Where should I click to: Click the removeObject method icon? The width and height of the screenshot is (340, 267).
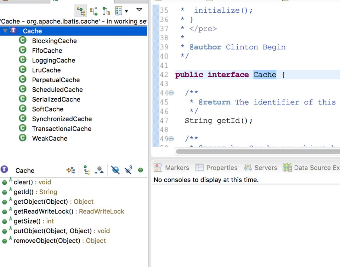tap(4, 241)
